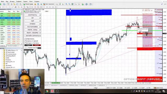Open the Графики menu
Image resolution: width=167 pixels, height=94 pixels.
click(19, 2)
